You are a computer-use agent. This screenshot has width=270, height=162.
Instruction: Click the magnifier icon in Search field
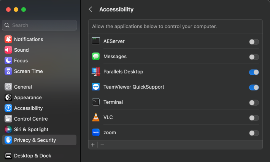pyautogui.click(x=7, y=25)
